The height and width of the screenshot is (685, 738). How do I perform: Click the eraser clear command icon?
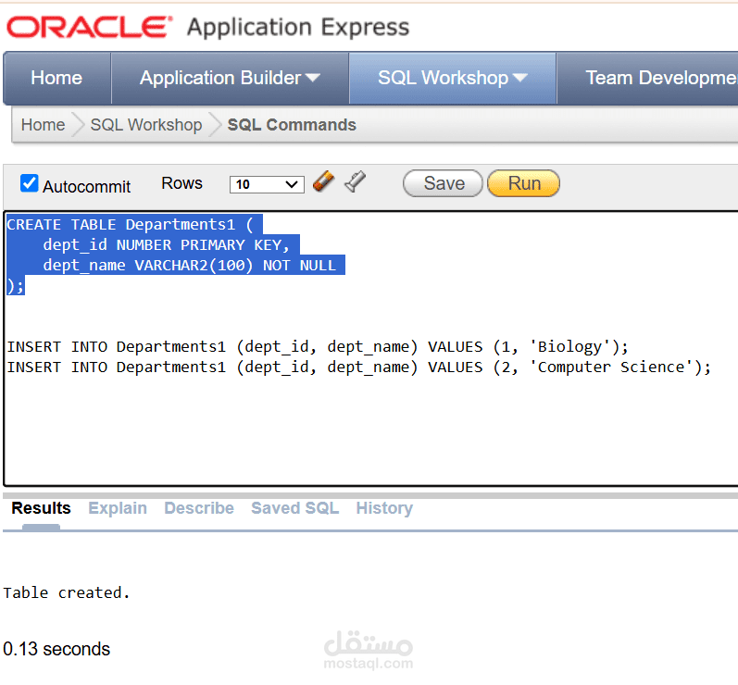tap(323, 181)
